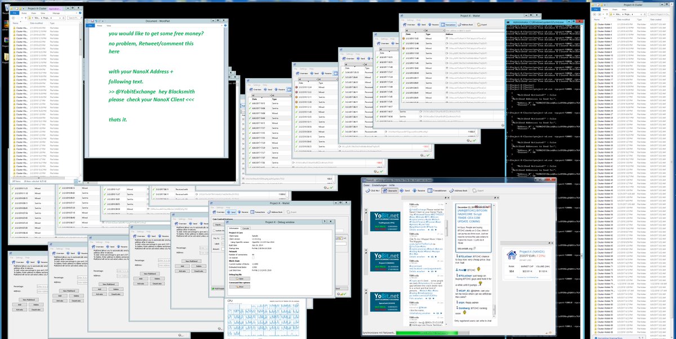Select Transactions in topmost wallet beside cmd window
Image resolution: width=676 pixels, height=339 pixels.
coord(448,25)
